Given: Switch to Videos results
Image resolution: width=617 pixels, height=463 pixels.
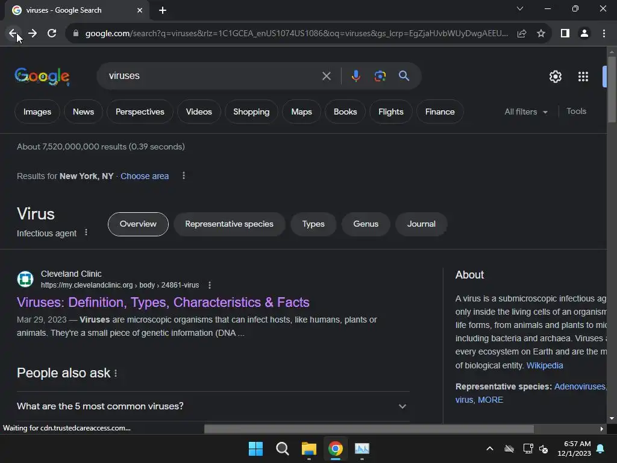Looking at the screenshot, I should pyautogui.click(x=199, y=112).
